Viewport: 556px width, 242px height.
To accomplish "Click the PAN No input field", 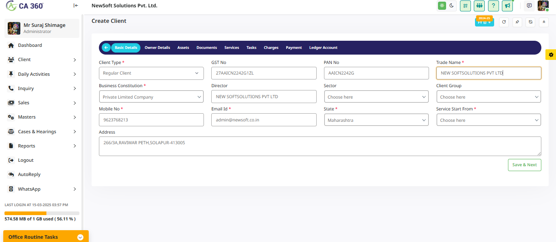I will pos(376,73).
